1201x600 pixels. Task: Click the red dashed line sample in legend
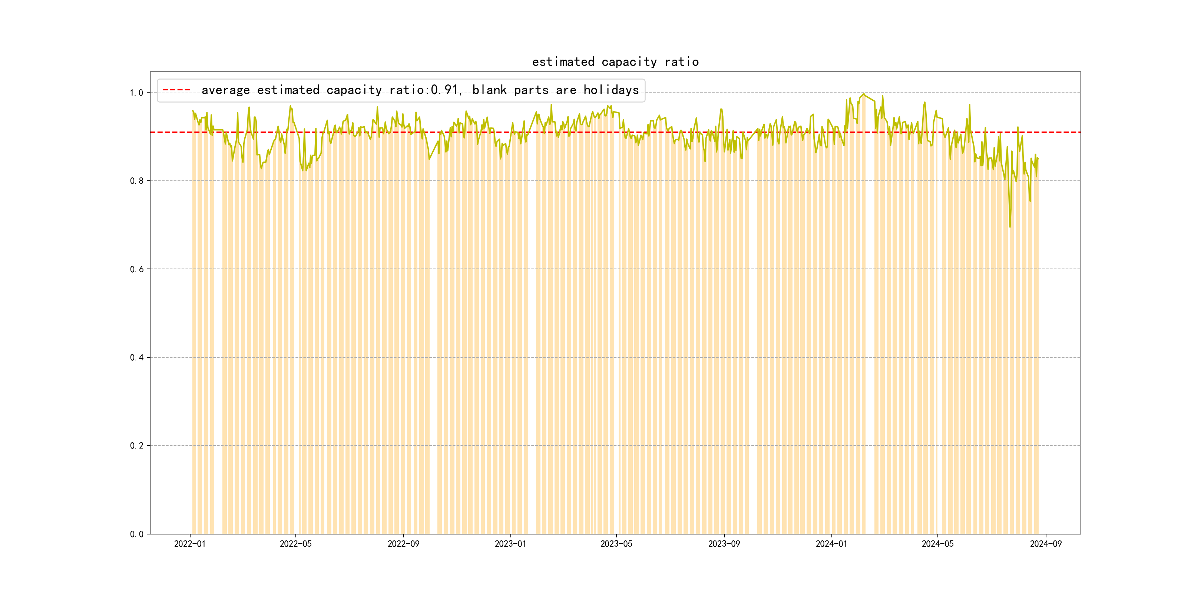(176, 90)
